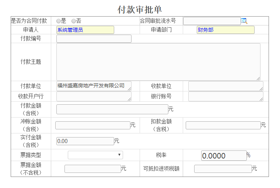Click the 申请部门 field showing 财务部
Image resolution: width=280 pixels, height=188 pixels.
pos(225,30)
